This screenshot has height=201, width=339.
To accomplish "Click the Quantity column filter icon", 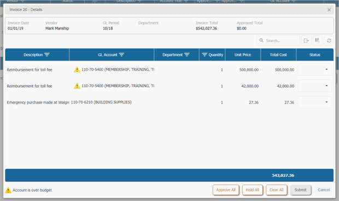I will point(204,54).
